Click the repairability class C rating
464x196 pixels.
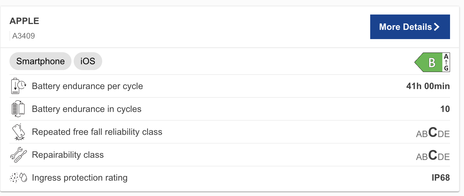(x=433, y=155)
